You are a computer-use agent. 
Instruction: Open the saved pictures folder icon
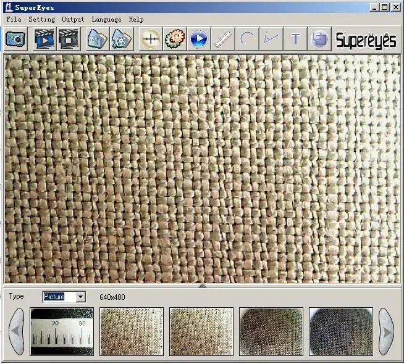[97, 39]
